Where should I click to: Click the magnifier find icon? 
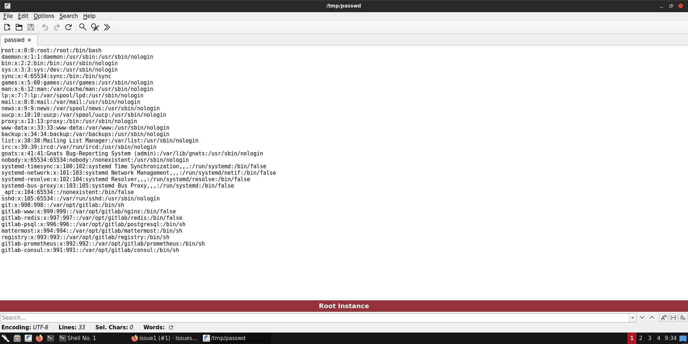83,27
